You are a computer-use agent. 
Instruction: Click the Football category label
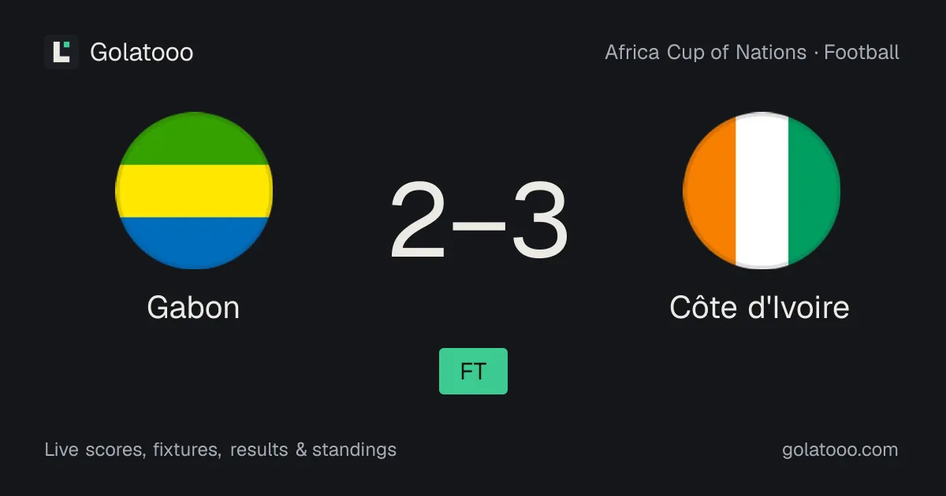[862, 53]
